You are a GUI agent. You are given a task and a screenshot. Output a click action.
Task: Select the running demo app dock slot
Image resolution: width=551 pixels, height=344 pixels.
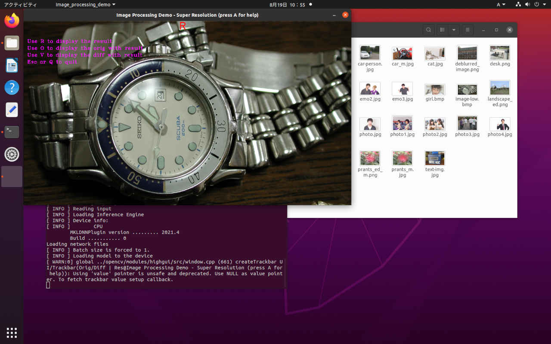pyautogui.click(x=12, y=177)
